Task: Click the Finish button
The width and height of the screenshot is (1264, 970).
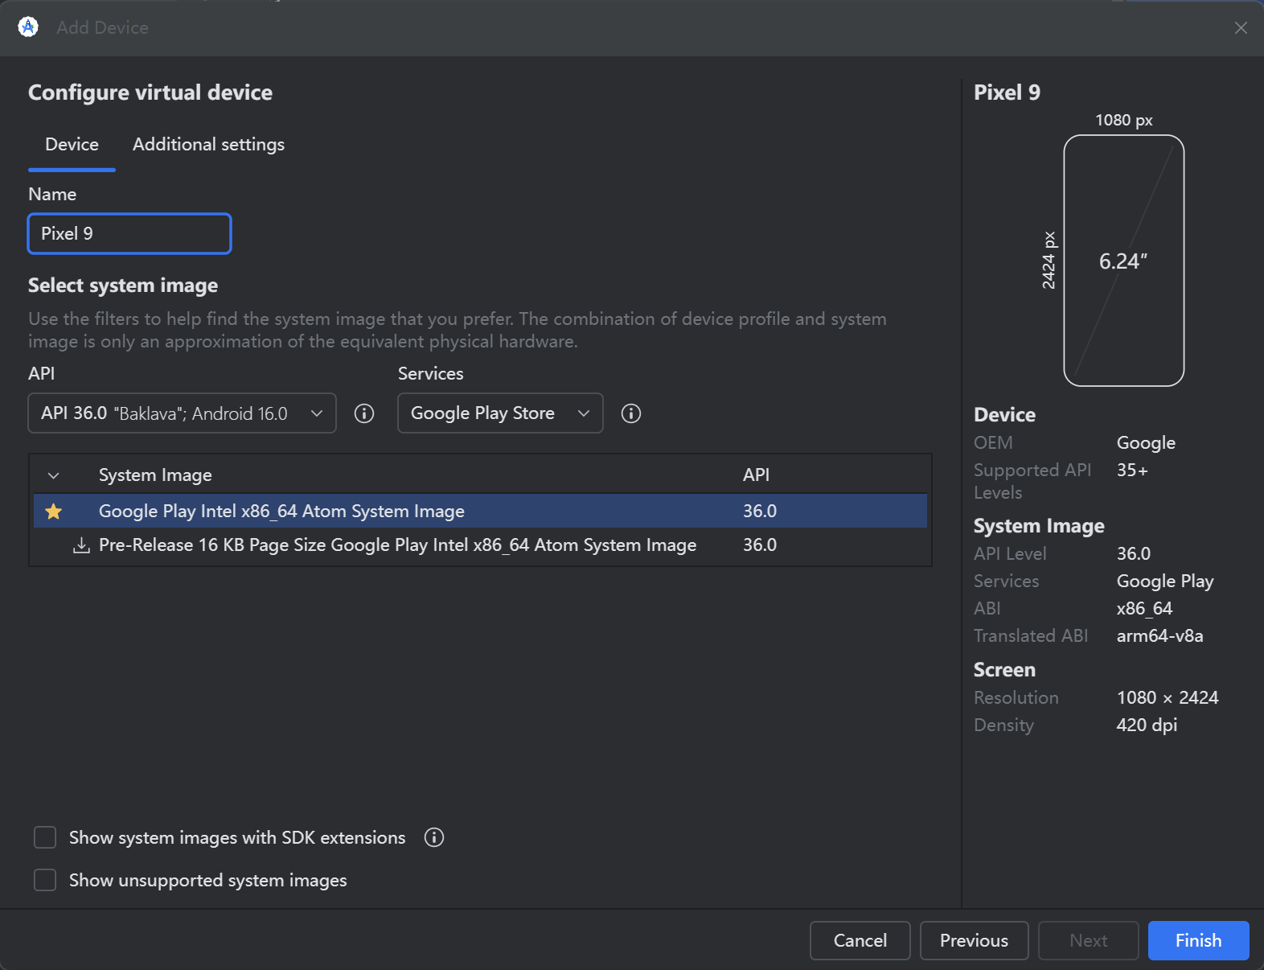Action: [1198, 940]
